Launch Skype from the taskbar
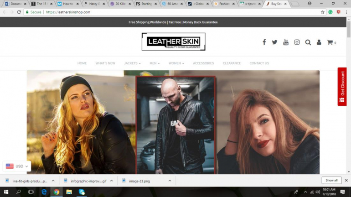Viewport: 351px width, 197px height. click(x=82, y=192)
